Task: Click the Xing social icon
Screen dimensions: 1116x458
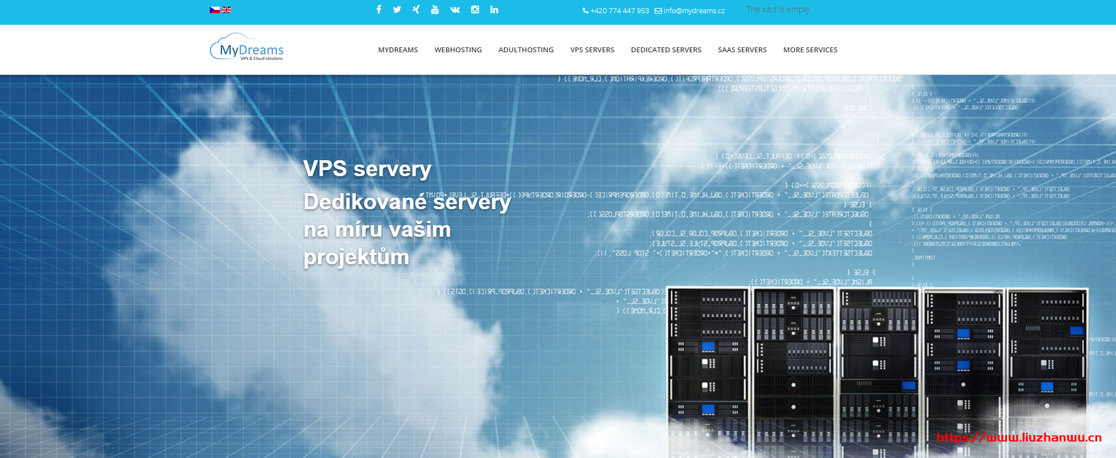Action: tap(416, 9)
